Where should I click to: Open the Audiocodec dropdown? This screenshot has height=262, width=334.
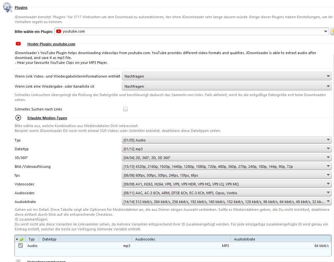[x=227, y=193]
